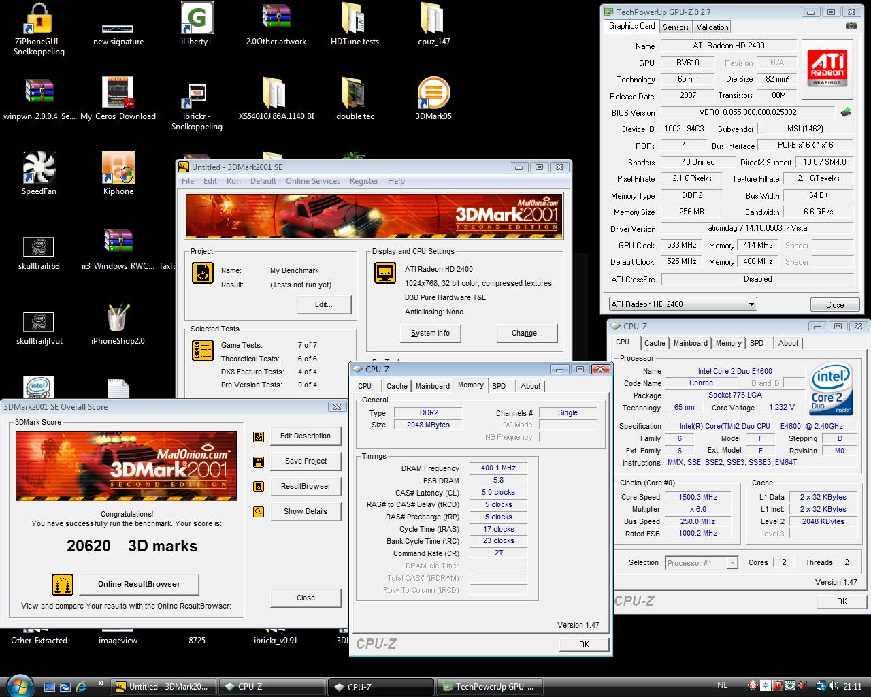Switch to the Validation tab in GPU-Z

pos(712,27)
